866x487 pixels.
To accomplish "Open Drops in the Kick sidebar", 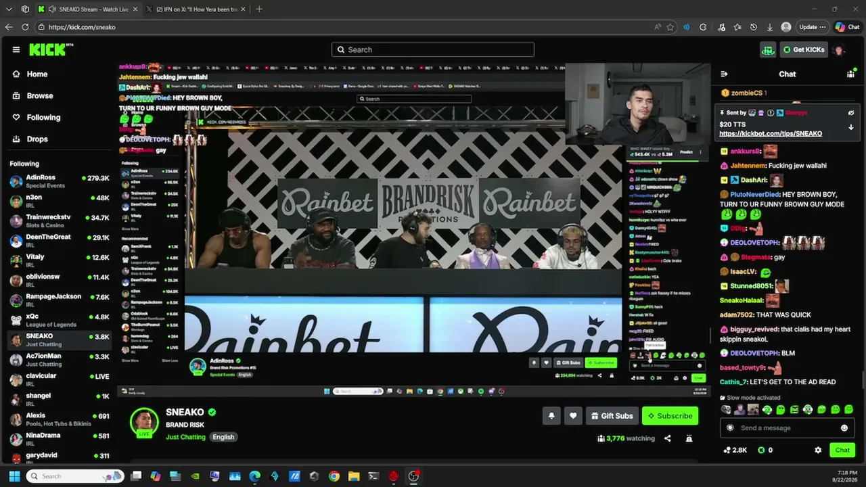I will pos(37,139).
